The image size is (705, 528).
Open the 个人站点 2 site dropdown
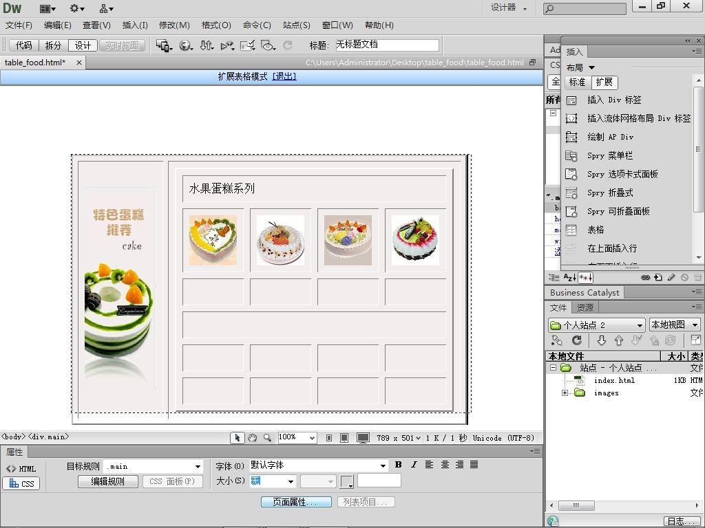[x=597, y=324]
